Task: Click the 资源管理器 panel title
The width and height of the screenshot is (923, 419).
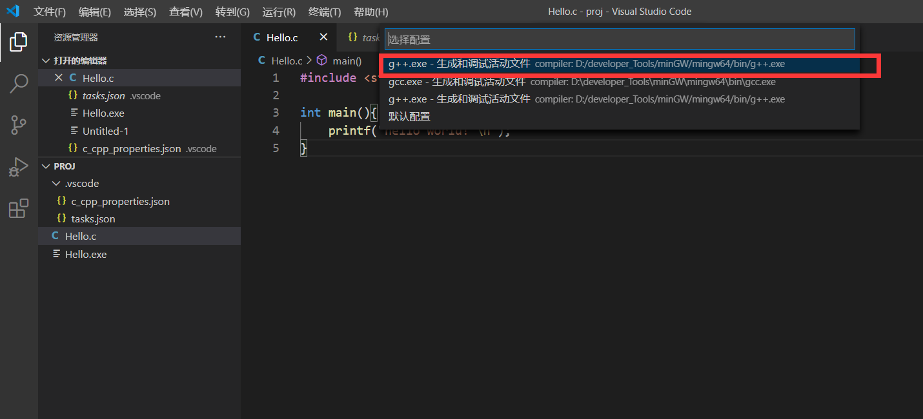Action: (x=76, y=37)
